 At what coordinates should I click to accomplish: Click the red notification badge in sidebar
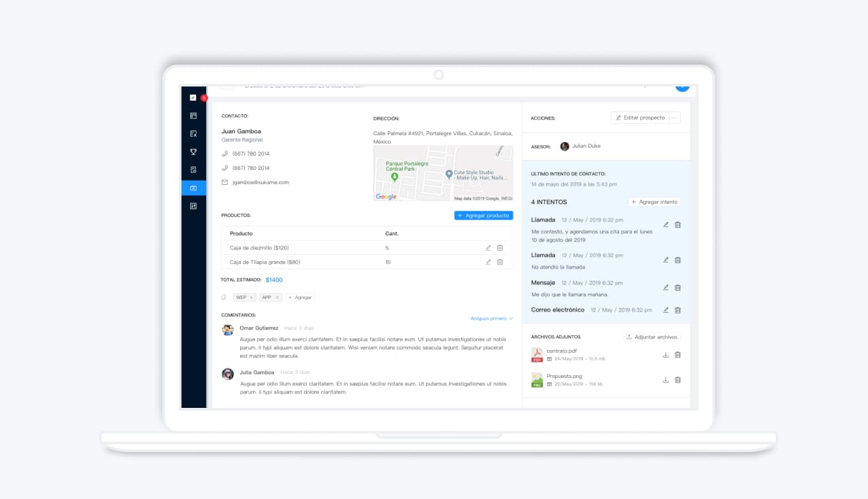coord(203,98)
